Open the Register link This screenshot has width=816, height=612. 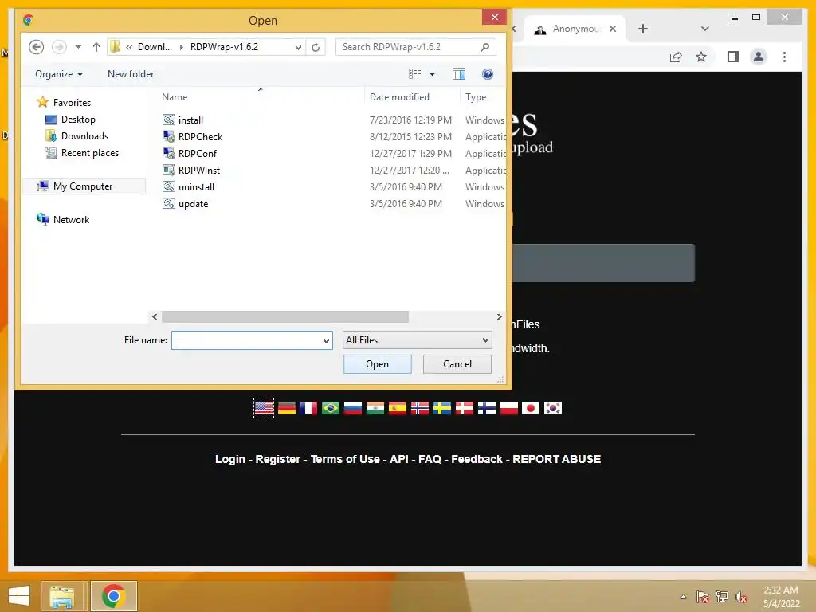pos(278,459)
